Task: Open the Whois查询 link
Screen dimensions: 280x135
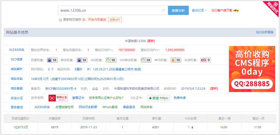Action: [110, 107]
